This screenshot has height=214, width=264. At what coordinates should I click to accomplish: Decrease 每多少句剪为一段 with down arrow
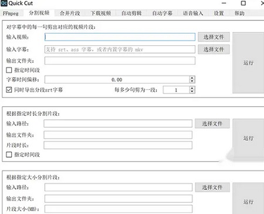192,92
